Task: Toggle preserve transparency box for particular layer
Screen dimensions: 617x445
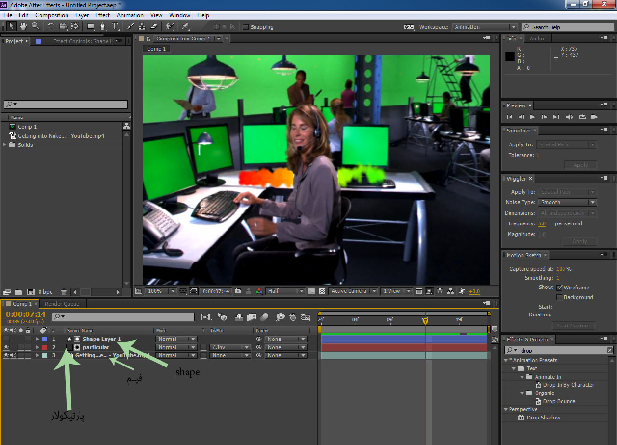Action: click(x=203, y=347)
